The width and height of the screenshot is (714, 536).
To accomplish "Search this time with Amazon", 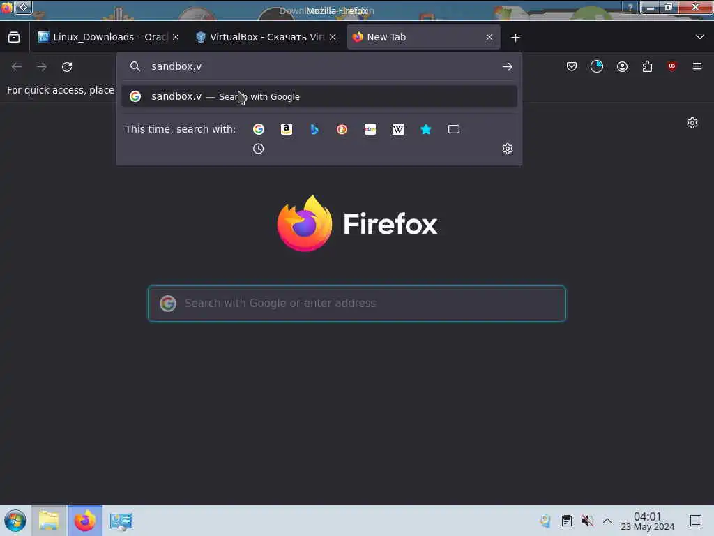I will [x=287, y=129].
